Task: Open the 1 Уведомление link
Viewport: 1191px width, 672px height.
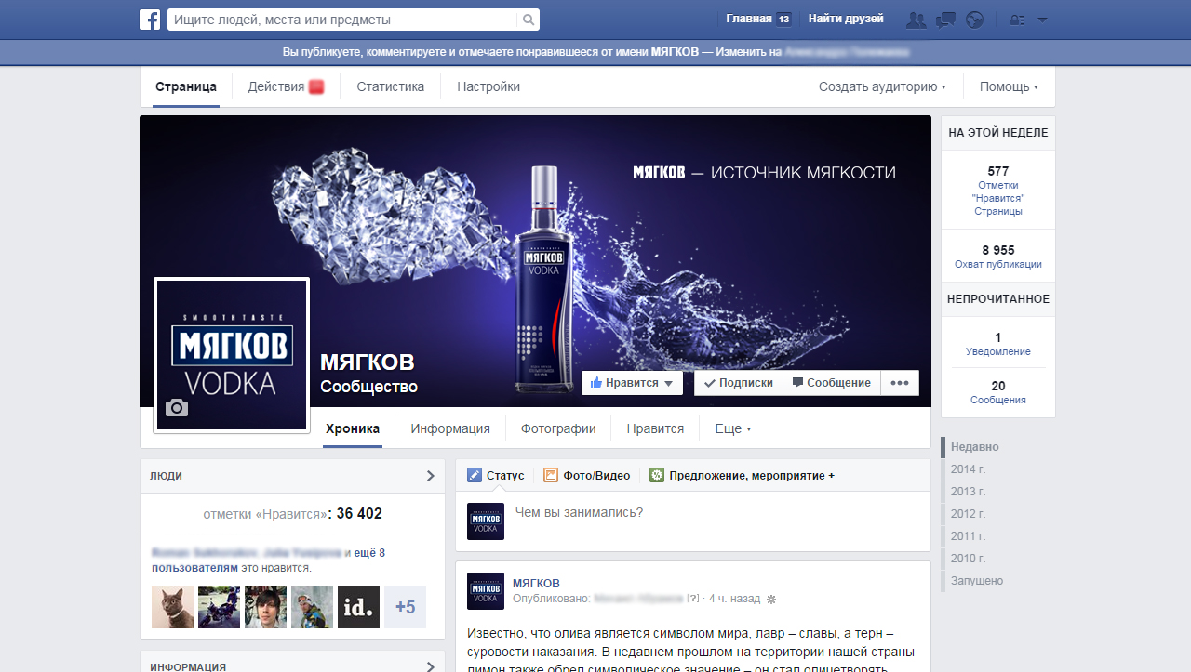Action: 998,344
